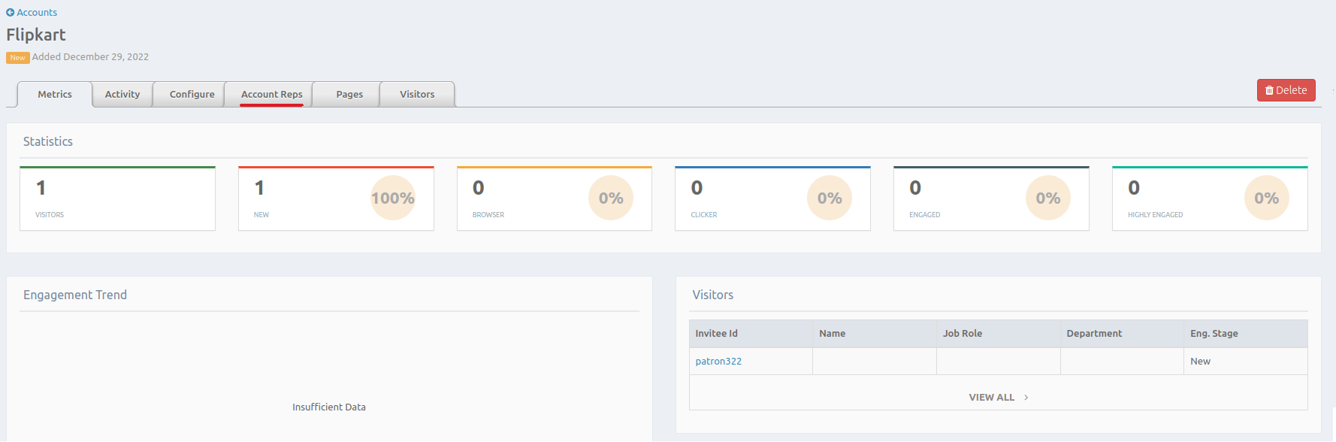Click the Flipkart account title
This screenshot has height=442, width=1336.
[x=36, y=35]
